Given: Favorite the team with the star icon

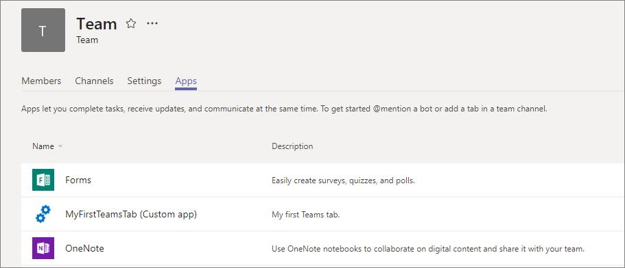Looking at the screenshot, I should (x=131, y=23).
